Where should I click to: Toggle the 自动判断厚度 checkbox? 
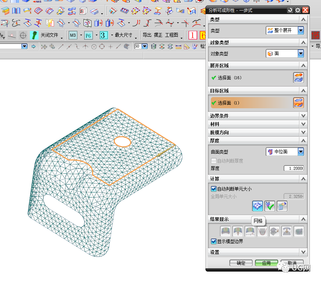213,161
